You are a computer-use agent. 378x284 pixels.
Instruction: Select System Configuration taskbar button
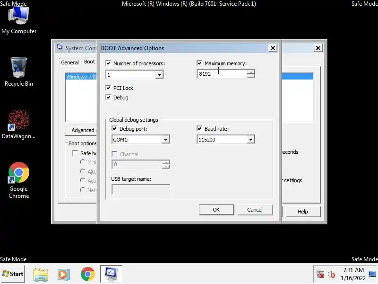[x=111, y=274]
